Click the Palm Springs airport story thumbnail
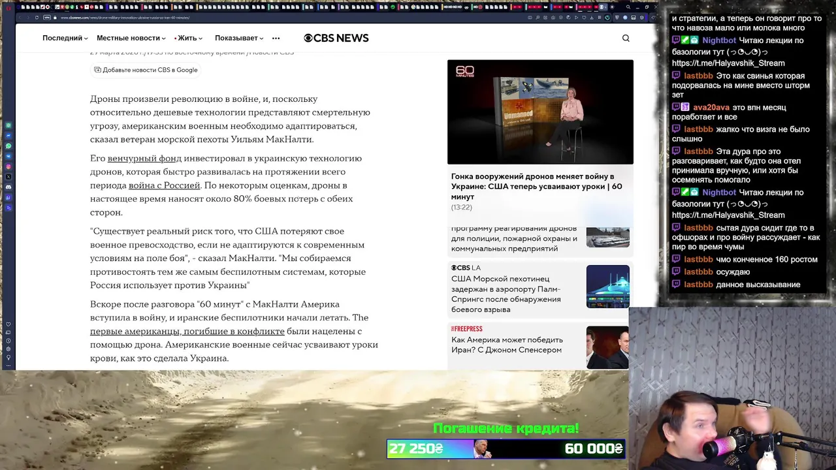This screenshot has height=470, width=836. 608,287
